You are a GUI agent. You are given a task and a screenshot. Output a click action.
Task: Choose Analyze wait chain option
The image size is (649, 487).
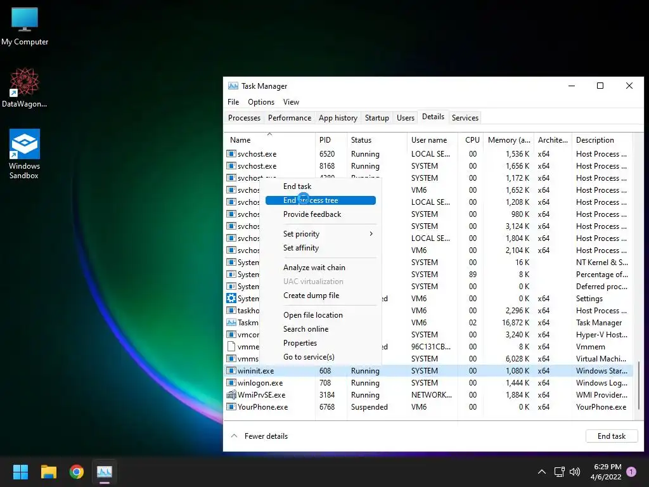coord(321,268)
